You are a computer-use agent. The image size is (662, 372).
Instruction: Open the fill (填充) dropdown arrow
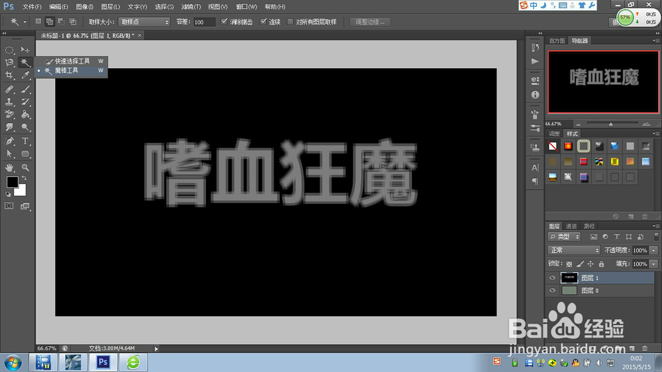653,264
